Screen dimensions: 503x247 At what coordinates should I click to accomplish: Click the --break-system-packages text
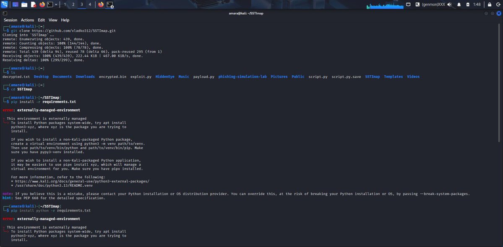click(445, 194)
